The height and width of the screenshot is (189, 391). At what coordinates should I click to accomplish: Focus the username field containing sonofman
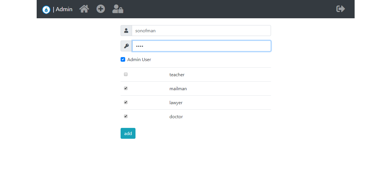201,31
